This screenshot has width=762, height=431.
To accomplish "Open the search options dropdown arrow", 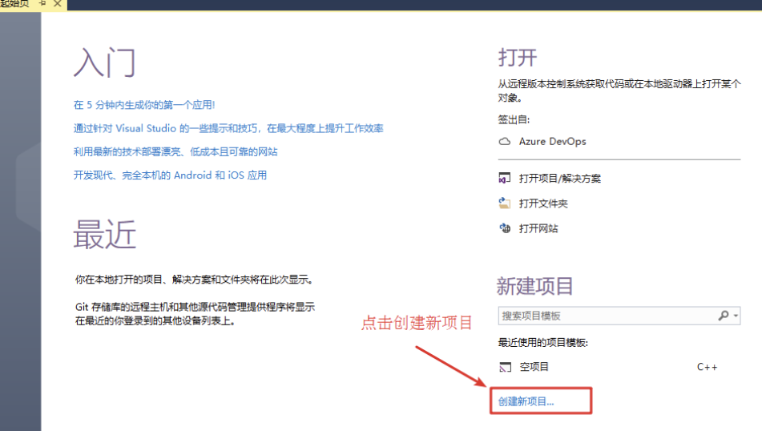I will pyautogui.click(x=736, y=316).
